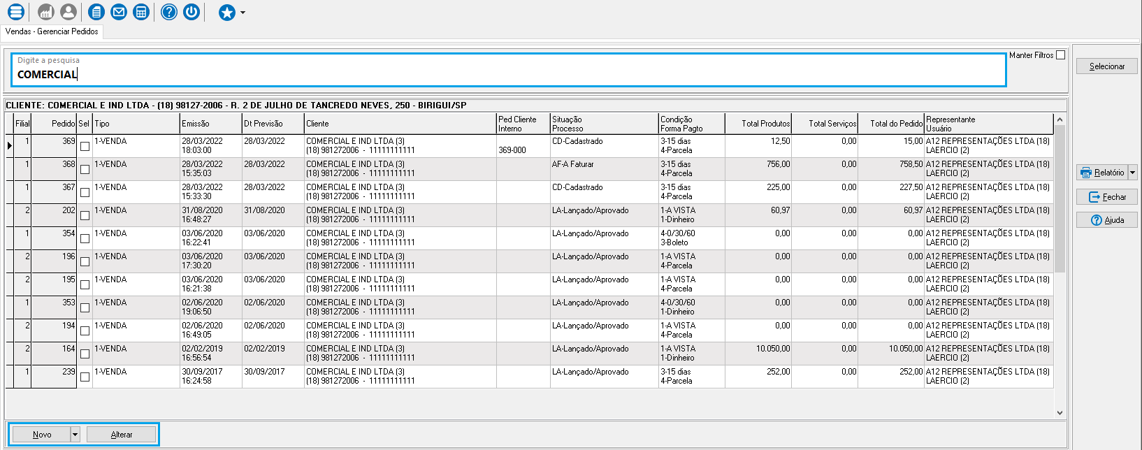Open the document list icon
This screenshot has height=450, width=1142.
(96, 12)
